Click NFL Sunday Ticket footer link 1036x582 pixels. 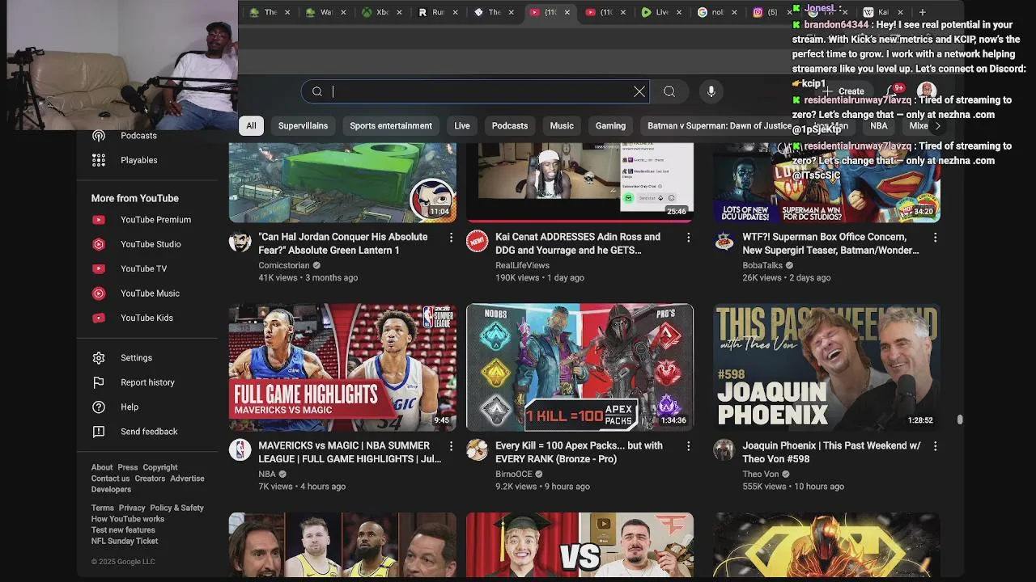(125, 541)
